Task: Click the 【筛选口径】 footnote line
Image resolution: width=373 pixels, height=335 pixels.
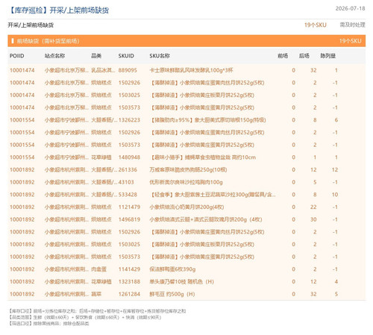Action: coord(48,323)
